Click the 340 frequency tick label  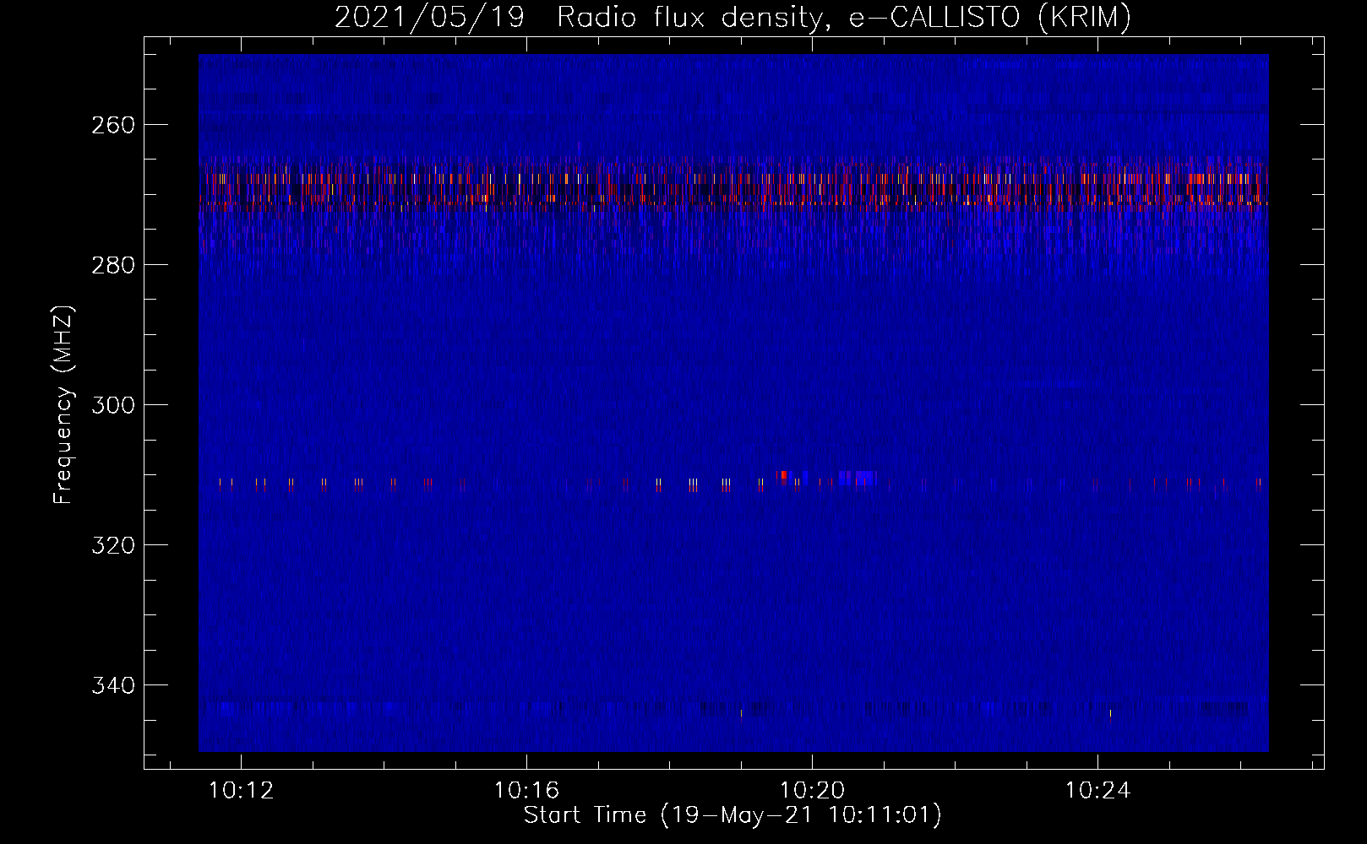pyautogui.click(x=113, y=685)
